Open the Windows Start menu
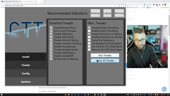Image resolution: width=170 pixels, height=96 pixels. (2, 95)
